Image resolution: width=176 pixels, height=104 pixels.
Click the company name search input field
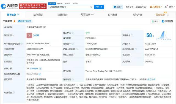[70, 7]
